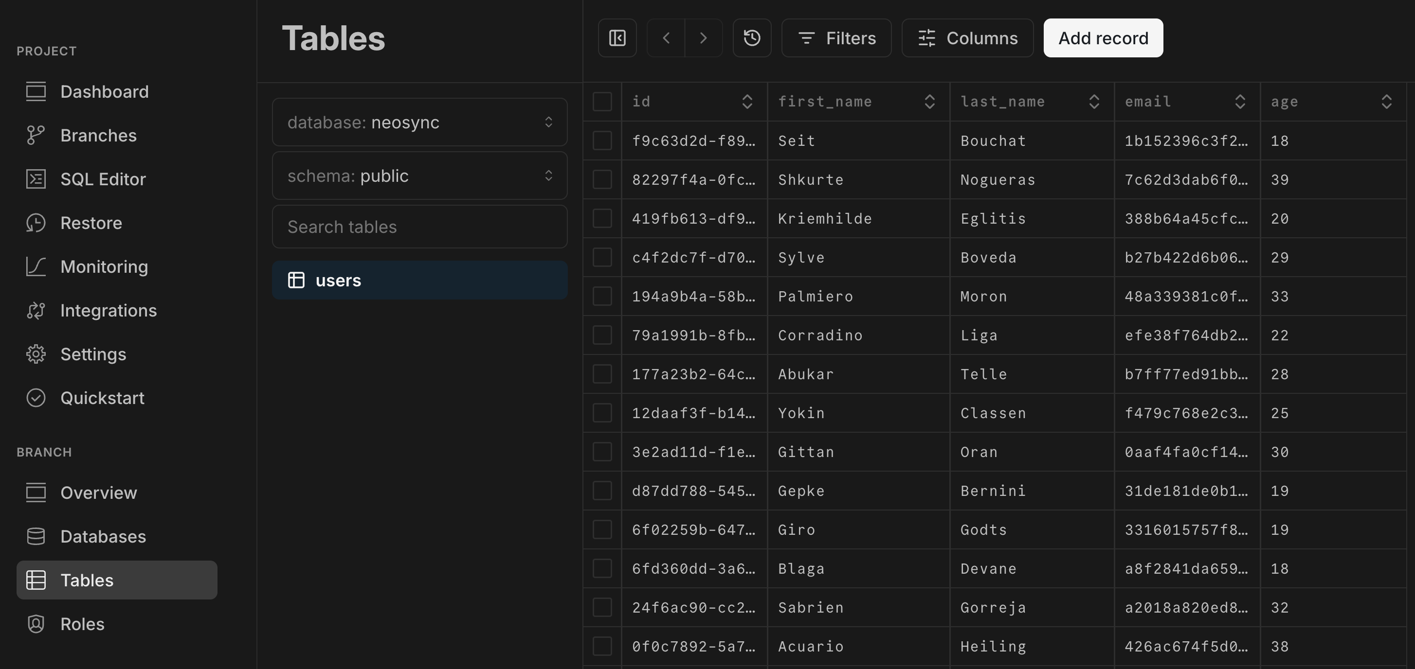
Task: Click the time-travel history icon in the toolbar
Action: [x=751, y=38]
